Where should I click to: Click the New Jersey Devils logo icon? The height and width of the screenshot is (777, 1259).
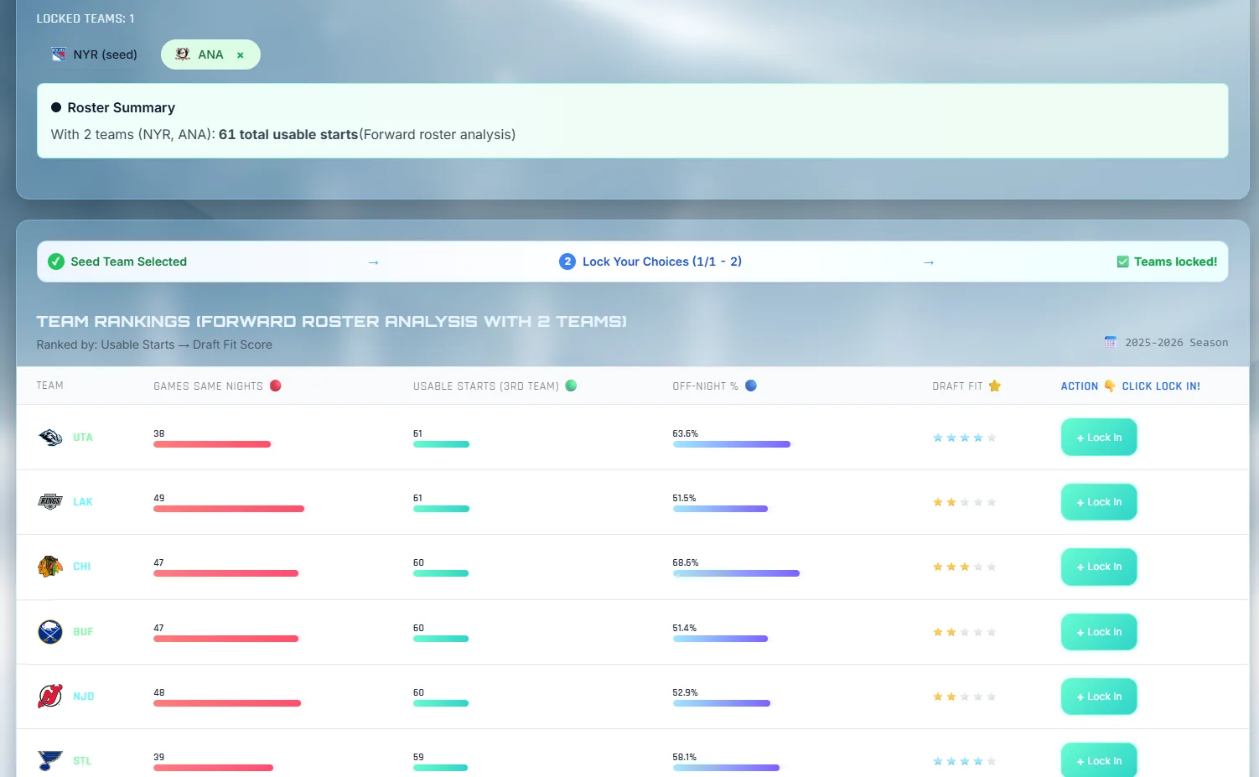50,696
